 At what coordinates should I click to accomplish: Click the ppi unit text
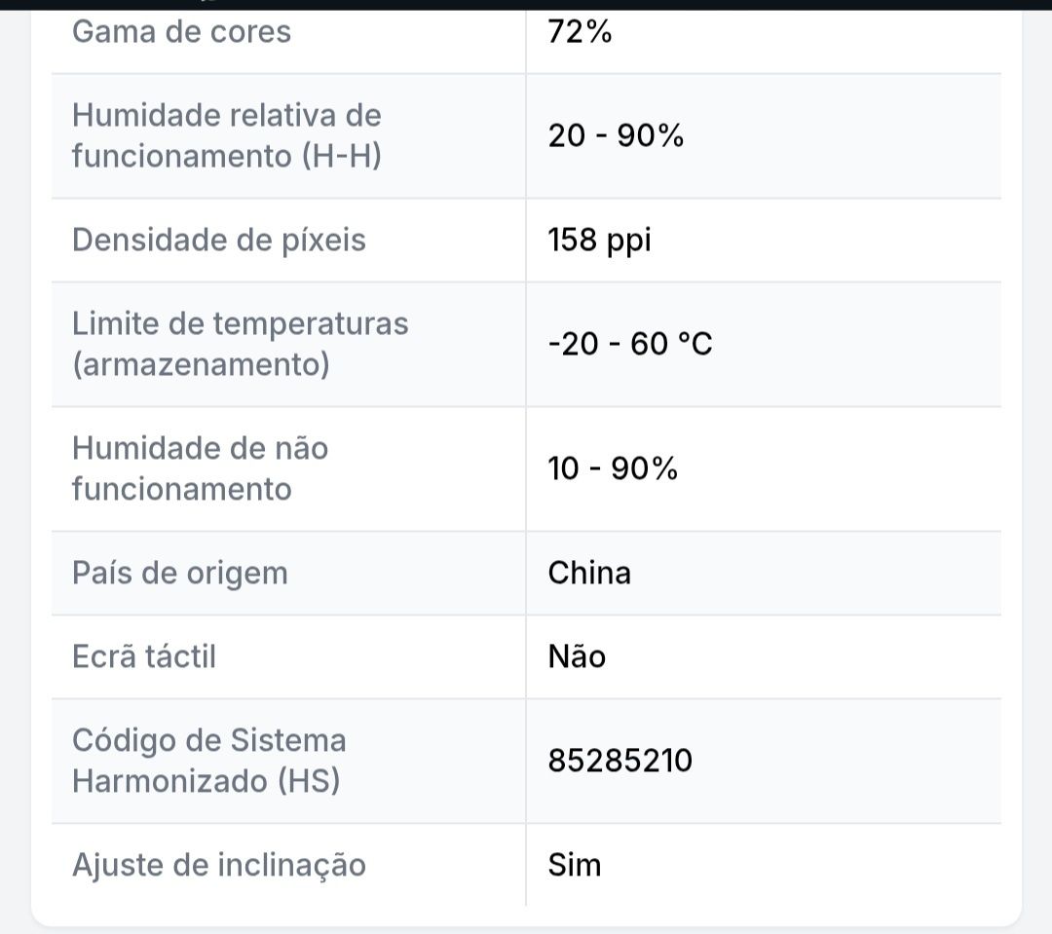pyautogui.click(x=628, y=242)
